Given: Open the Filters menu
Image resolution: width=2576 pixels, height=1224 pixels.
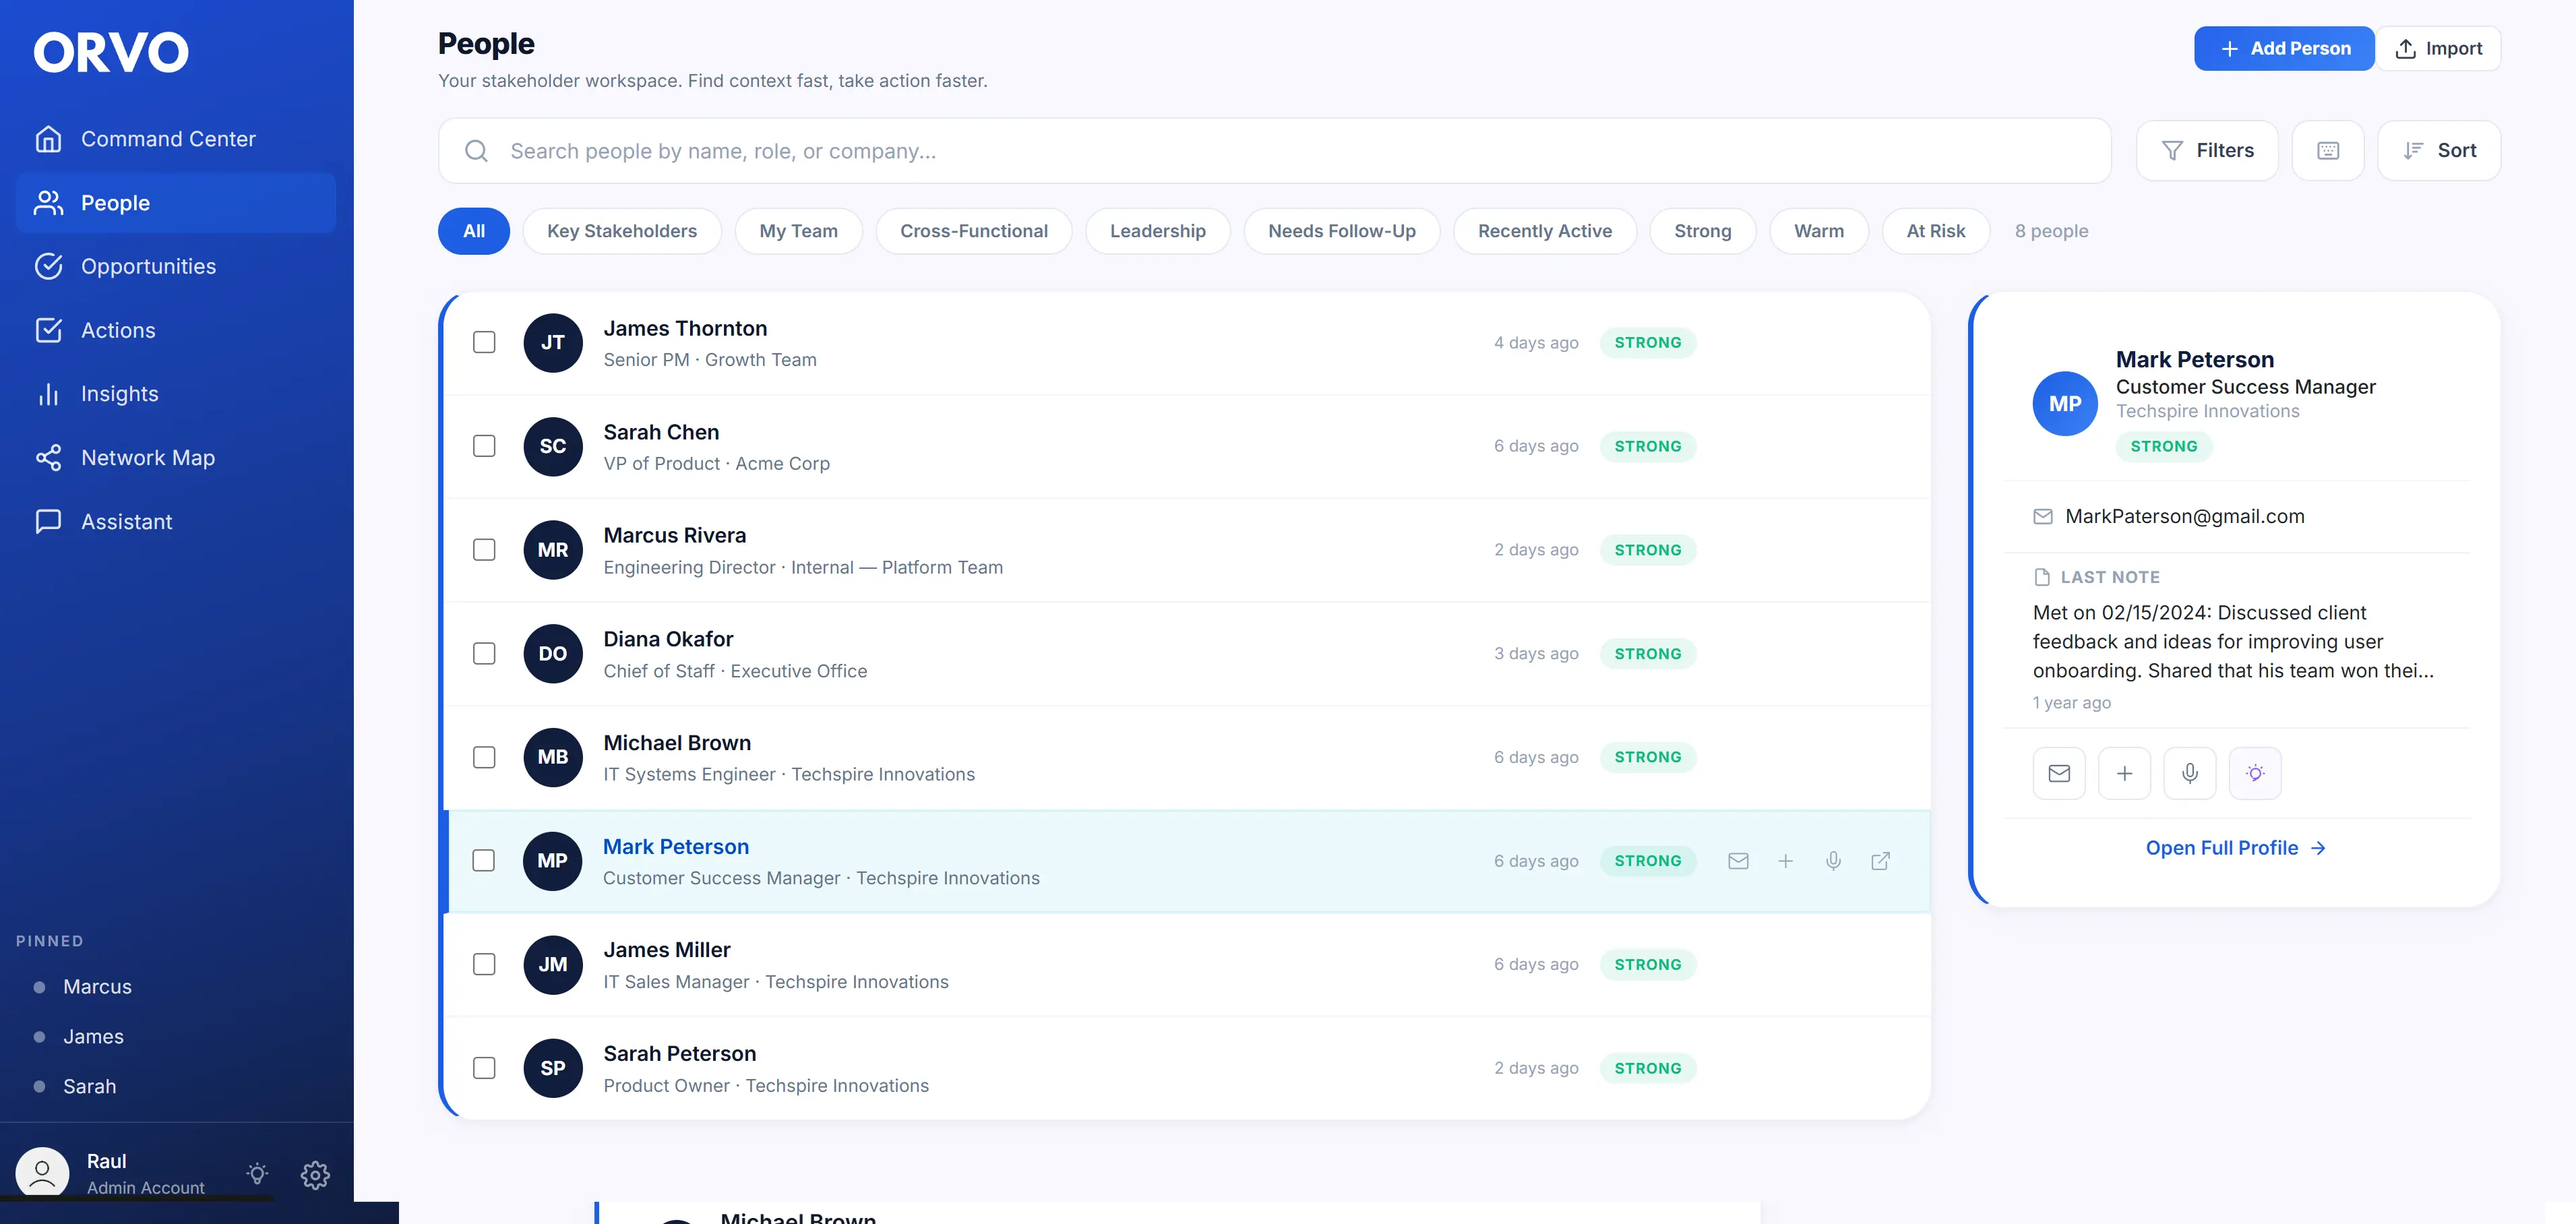Looking at the screenshot, I should coord(2207,150).
